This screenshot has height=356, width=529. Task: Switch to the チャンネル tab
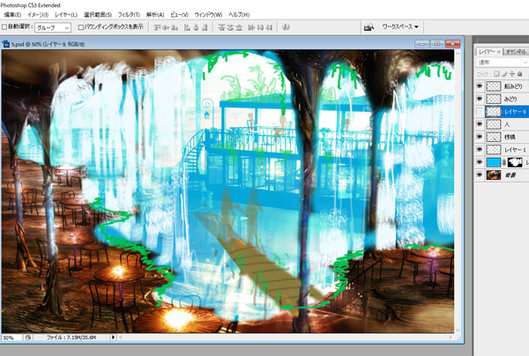click(516, 52)
